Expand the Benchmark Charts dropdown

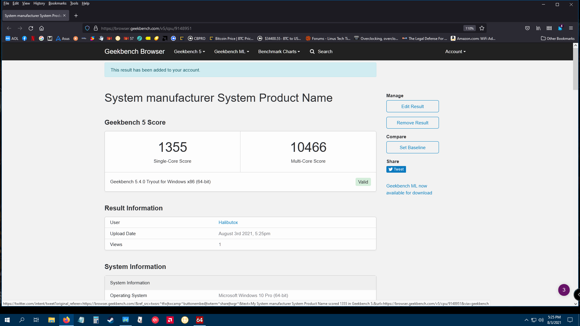click(279, 52)
